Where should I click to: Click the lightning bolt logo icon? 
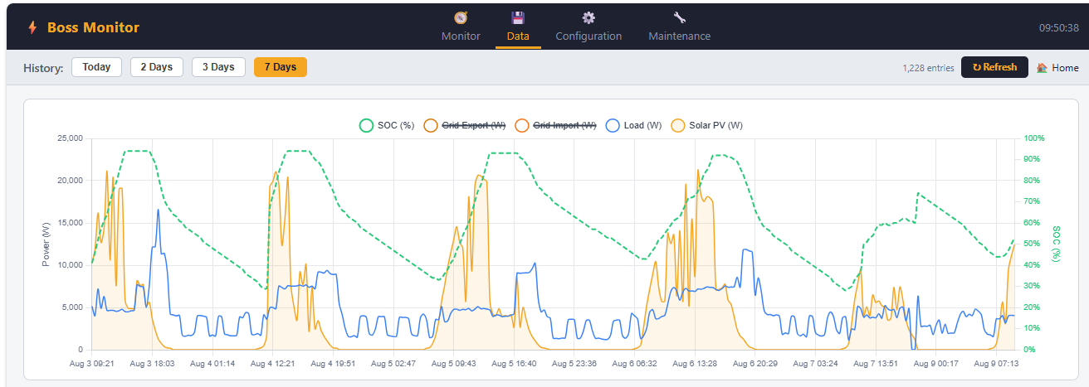[32, 27]
